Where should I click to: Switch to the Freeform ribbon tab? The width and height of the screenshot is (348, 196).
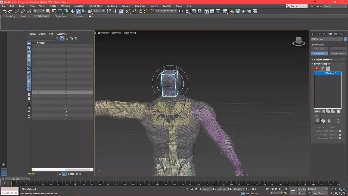(26, 16)
